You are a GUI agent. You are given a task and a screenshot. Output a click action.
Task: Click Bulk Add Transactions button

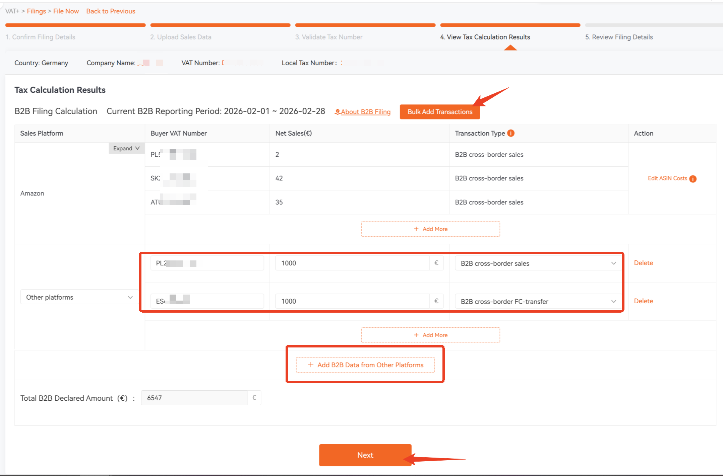point(440,112)
